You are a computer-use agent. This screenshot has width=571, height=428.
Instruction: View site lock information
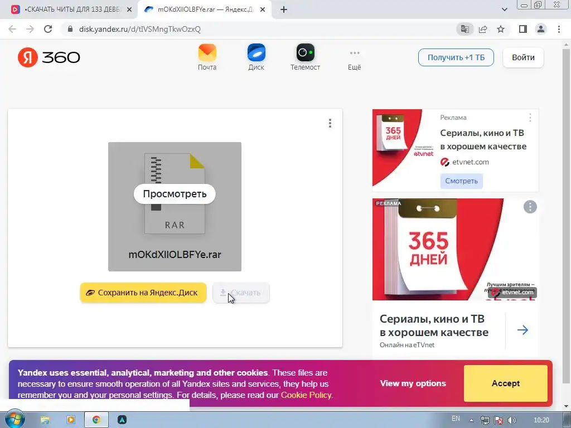pyautogui.click(x=70, y=29)
